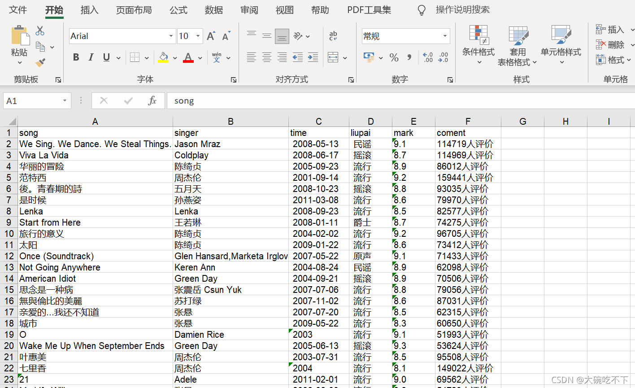Toggle bold formatting
Viewport: 635px width, 388px height.
point(76,57)
